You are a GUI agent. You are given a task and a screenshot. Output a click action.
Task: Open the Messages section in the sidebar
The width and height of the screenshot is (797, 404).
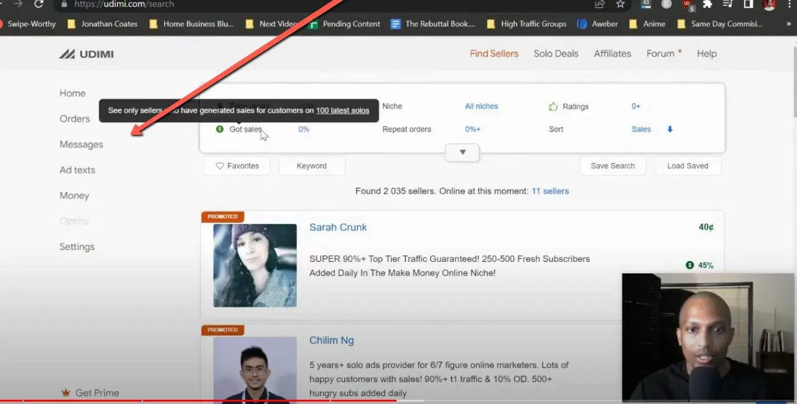(81, 144)
